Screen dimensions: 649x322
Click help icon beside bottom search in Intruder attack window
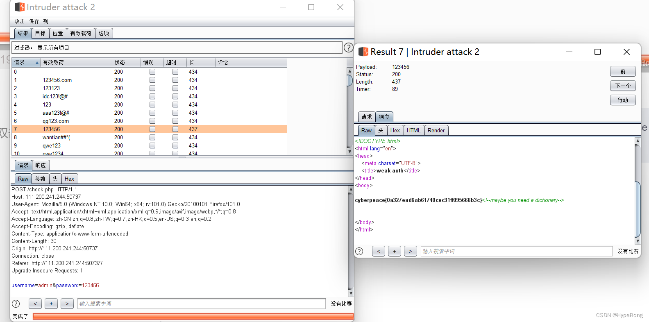coord(16,304)
